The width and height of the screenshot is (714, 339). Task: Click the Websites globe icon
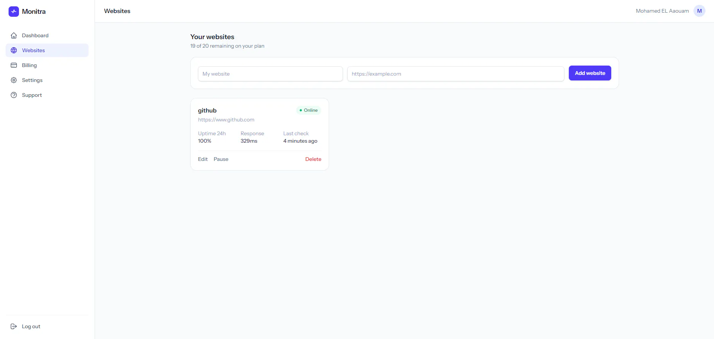(x=14, y=50)
